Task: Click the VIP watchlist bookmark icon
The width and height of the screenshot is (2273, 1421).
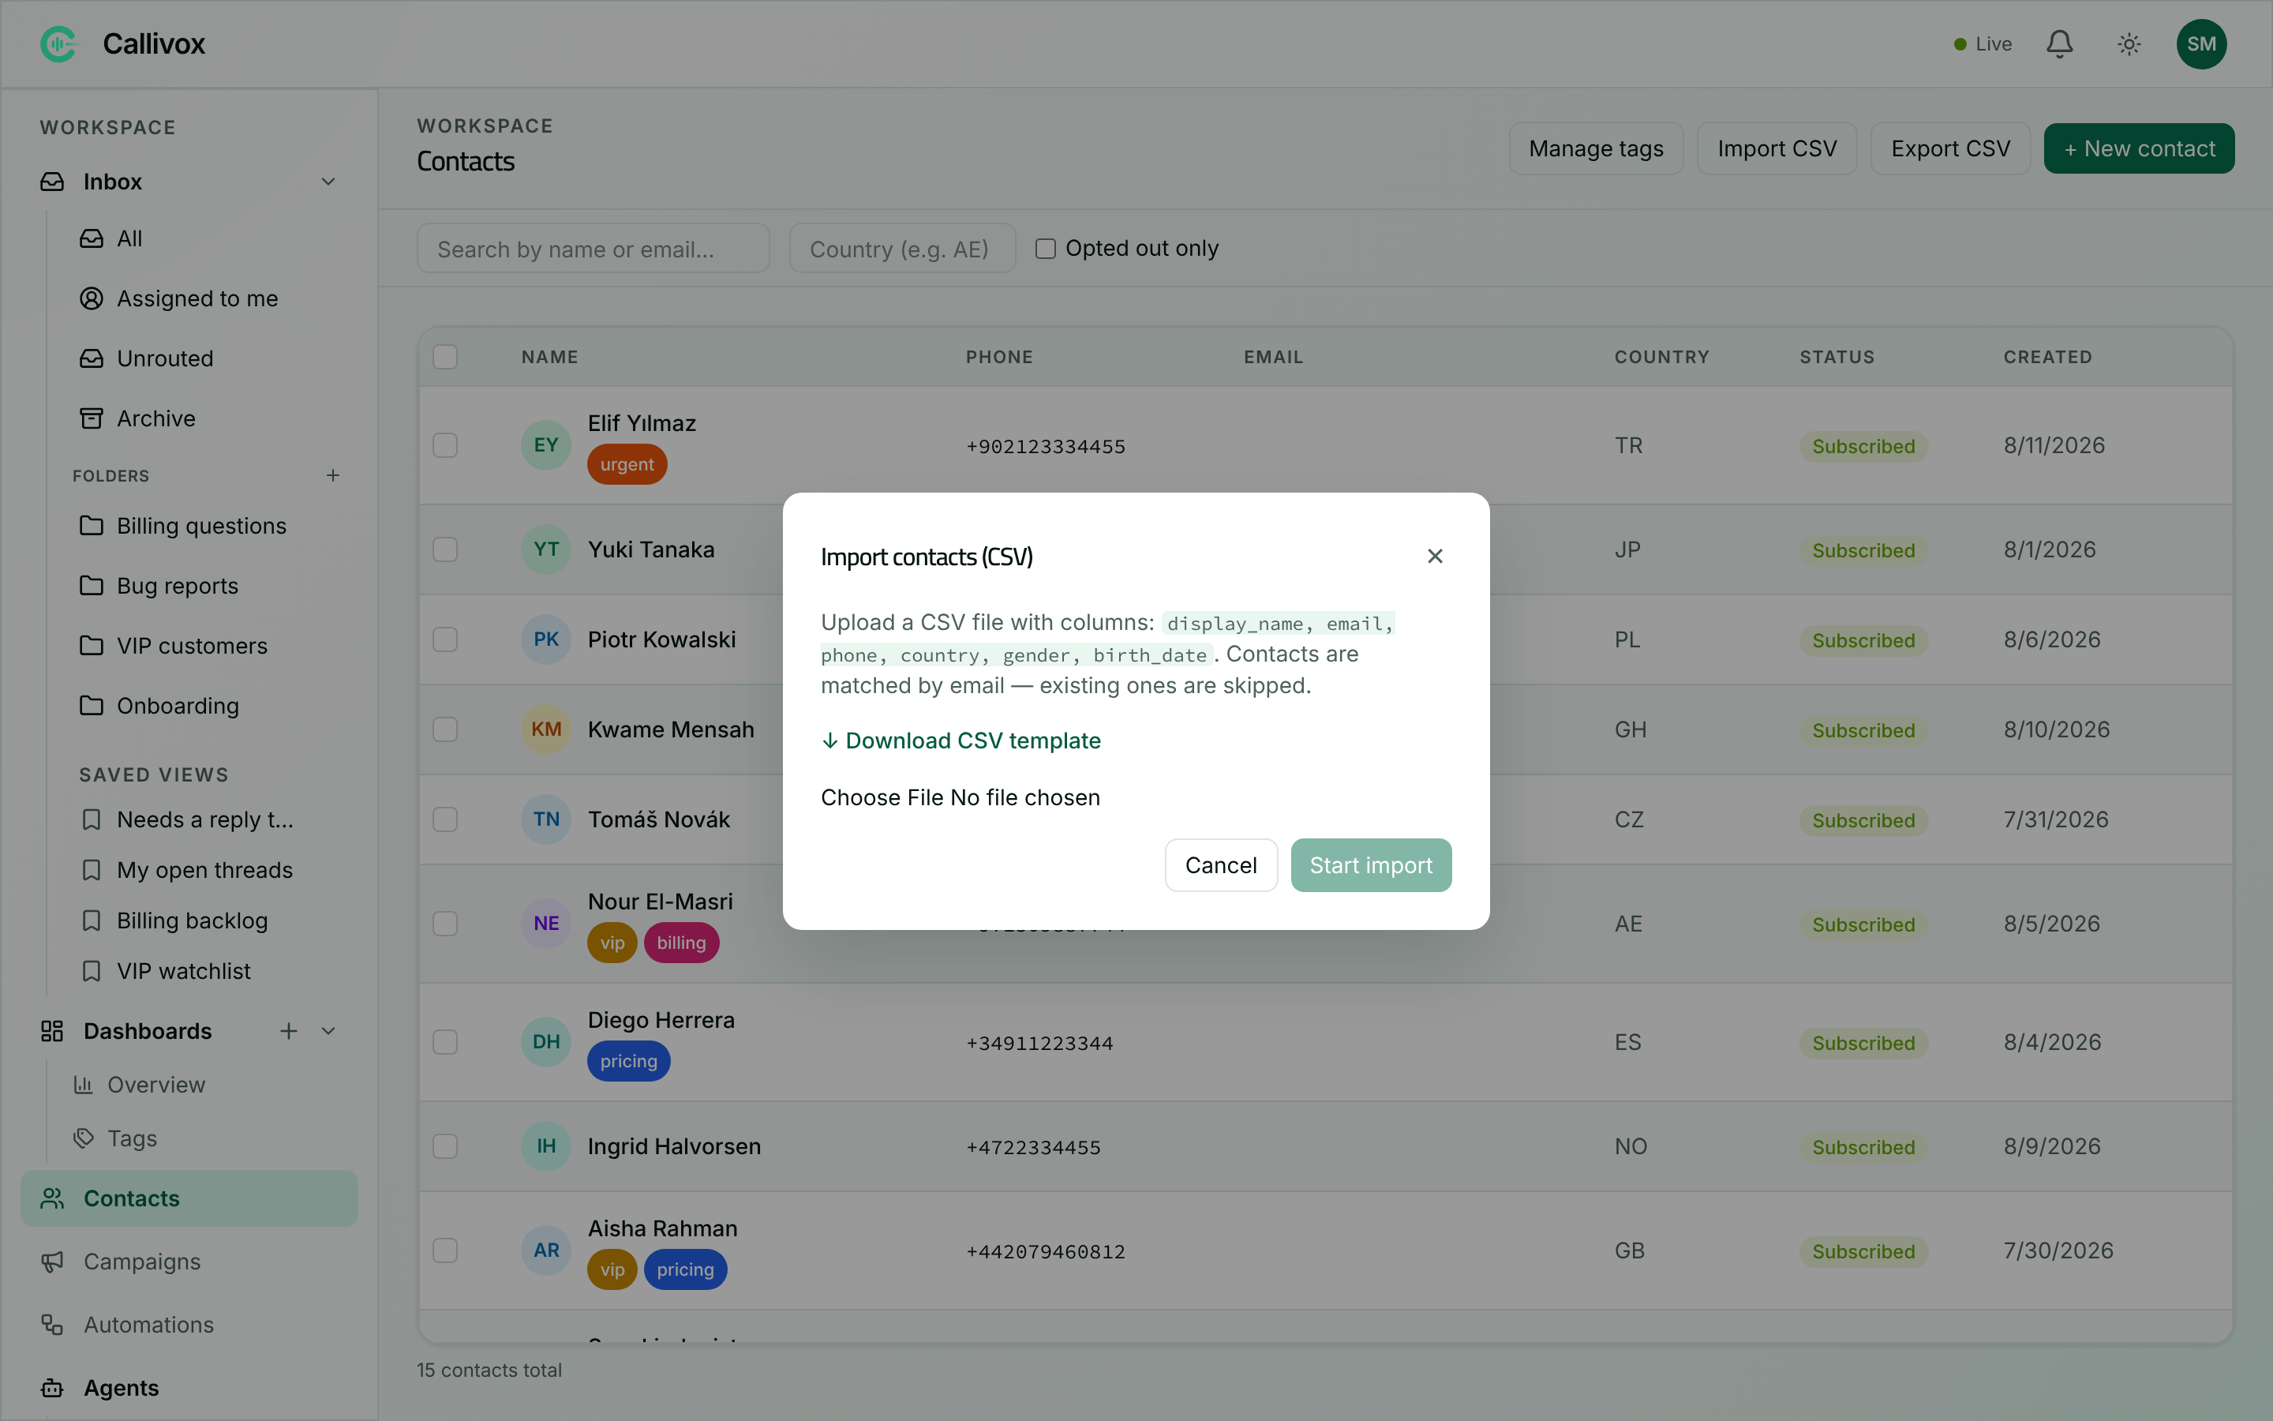Action: pyautogui.click(x=91, y=972)
